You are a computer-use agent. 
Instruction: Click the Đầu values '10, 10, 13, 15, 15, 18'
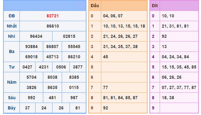124,26
